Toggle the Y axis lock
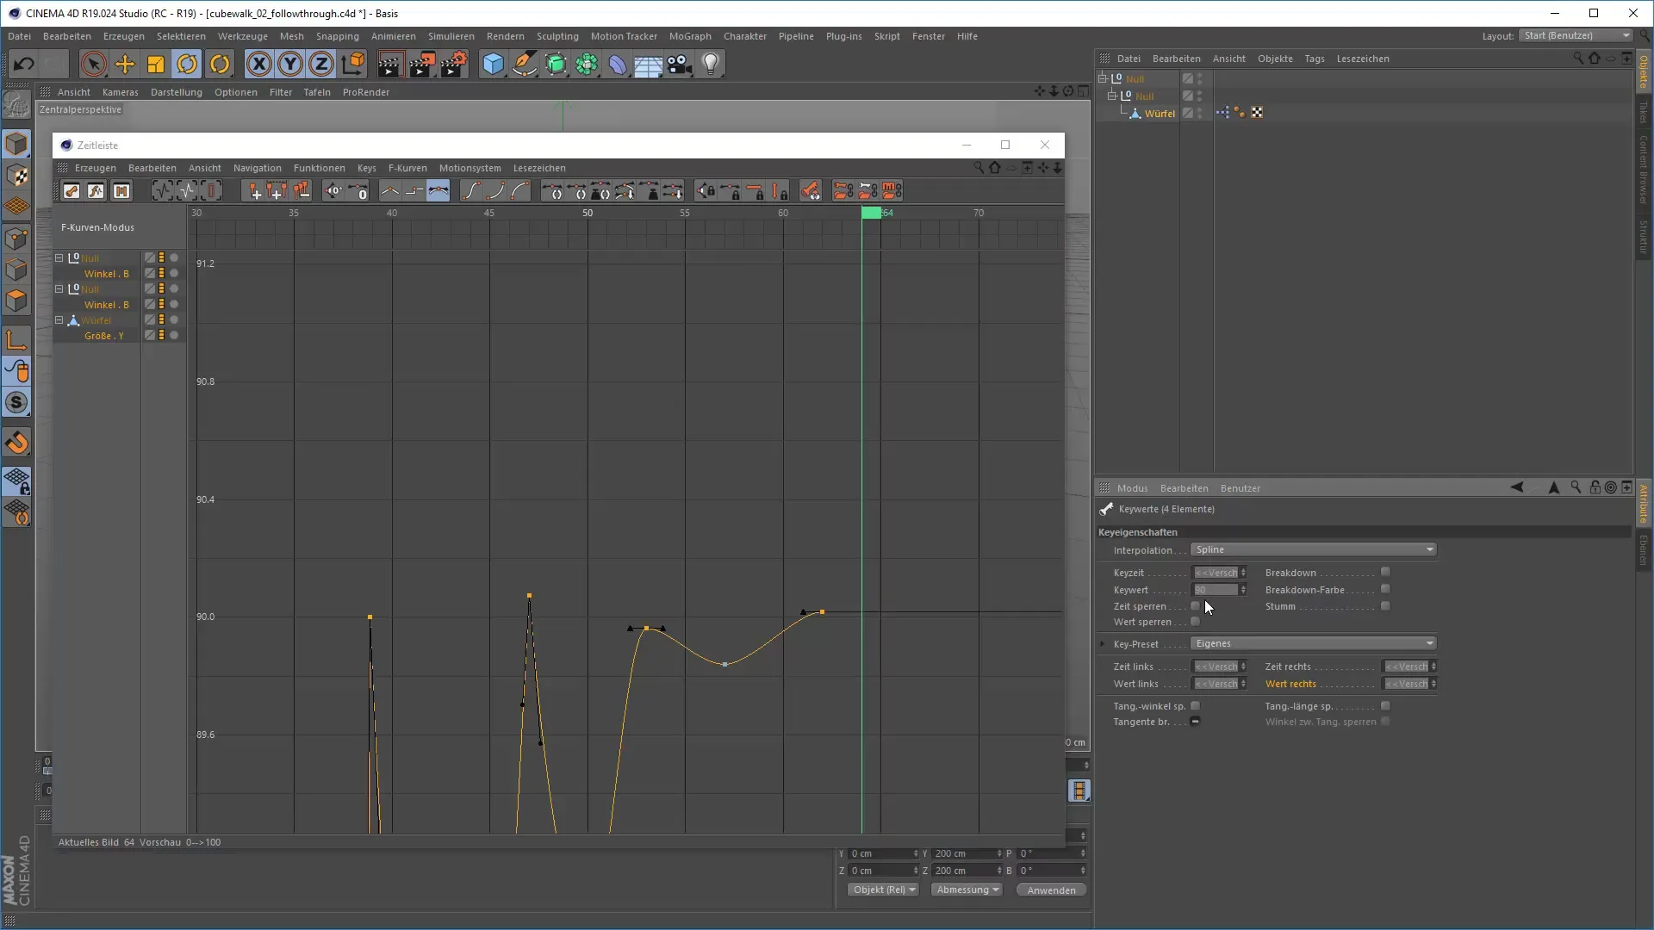The height and width of the screenshot is (930, 1654). pos(290,64)
